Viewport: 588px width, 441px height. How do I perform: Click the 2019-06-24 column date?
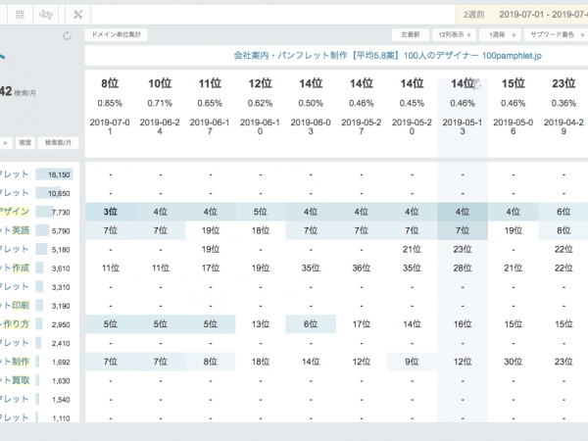(160, 126)
